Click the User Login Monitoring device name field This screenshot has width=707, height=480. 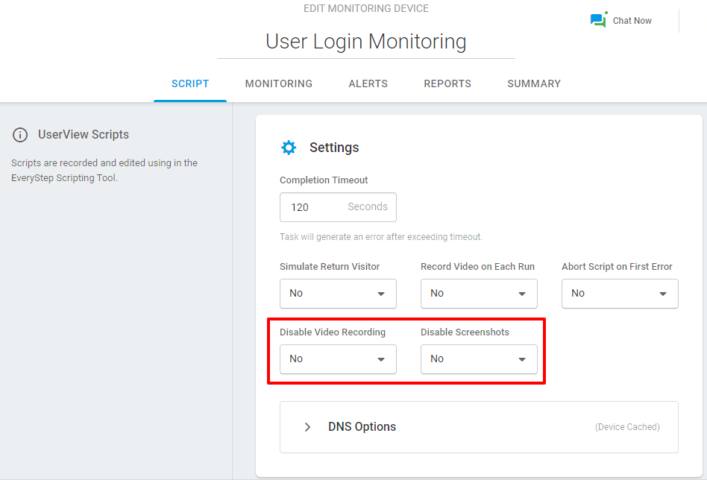(x=365, y=42)
